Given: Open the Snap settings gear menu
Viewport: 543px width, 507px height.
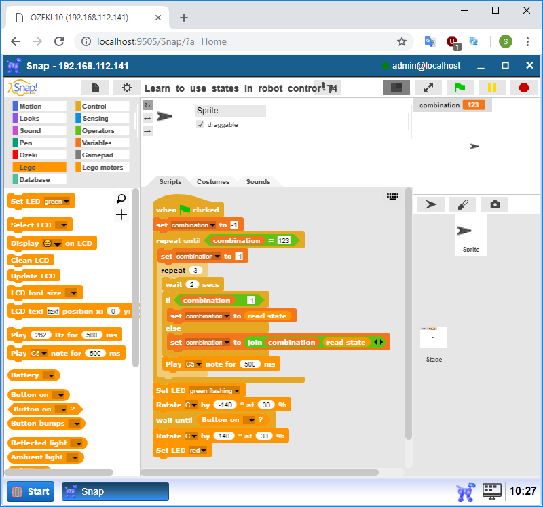Looking at the screenshot, I should (127, 88).
